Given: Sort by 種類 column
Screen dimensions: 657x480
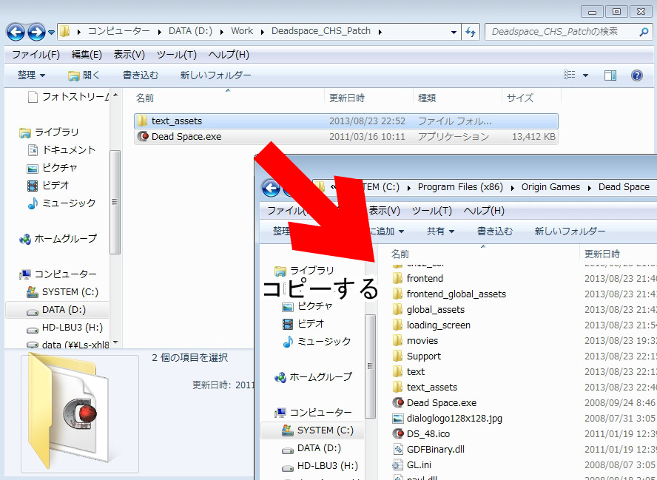Looking at the screenshot, I should coord(427,98).
